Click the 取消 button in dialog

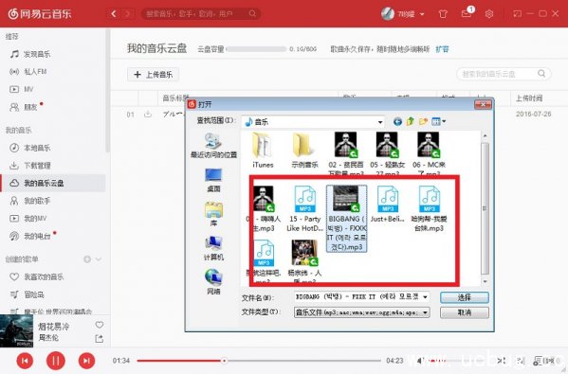[464, 312]
